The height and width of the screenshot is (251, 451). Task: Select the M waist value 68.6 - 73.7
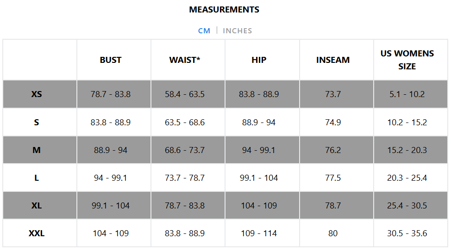(x=185, y=150)
